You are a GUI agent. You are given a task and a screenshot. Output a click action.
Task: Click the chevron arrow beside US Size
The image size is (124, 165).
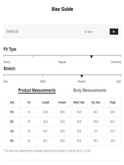pyautogui.click(x=94, y=32)
